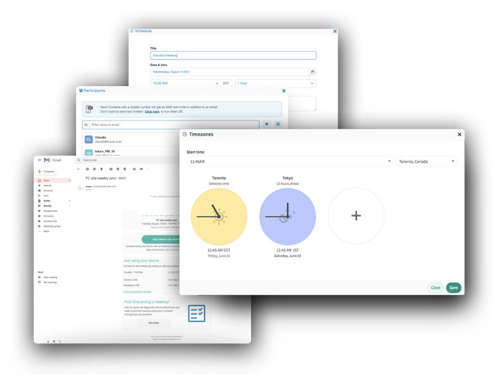Screen dimensions: 492x375
Task: Expand More labels in Gmail sidebar
Action: (x=46, y=231)
